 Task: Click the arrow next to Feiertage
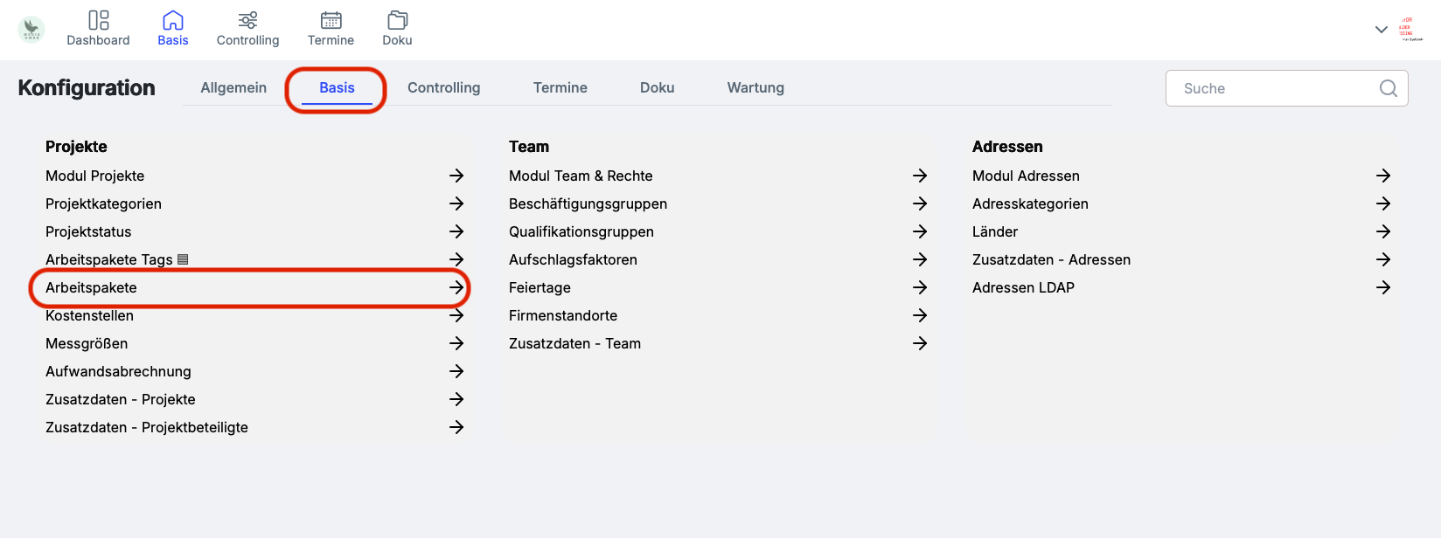coord(920,287)
